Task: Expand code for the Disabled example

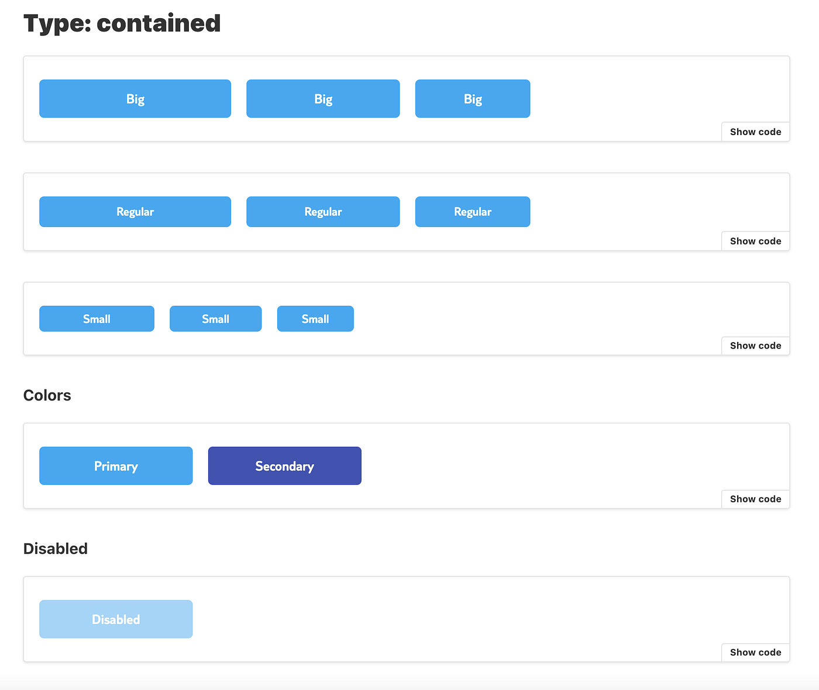Action: (x=755, y=652)
